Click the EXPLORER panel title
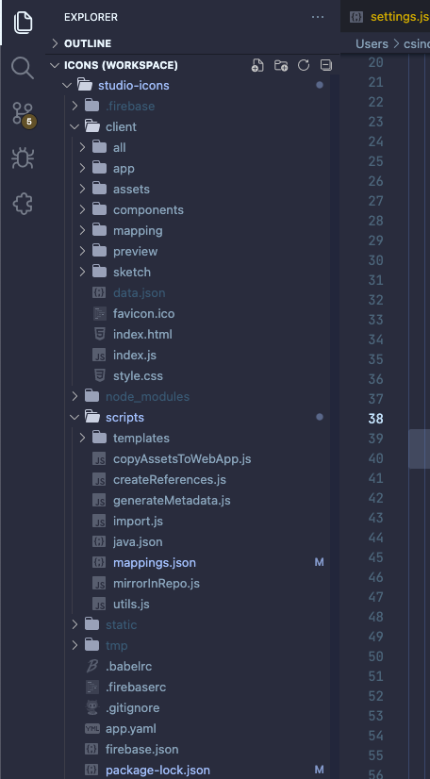The width and height of the screenshot is (430, 779). click(x=91, y=17)
